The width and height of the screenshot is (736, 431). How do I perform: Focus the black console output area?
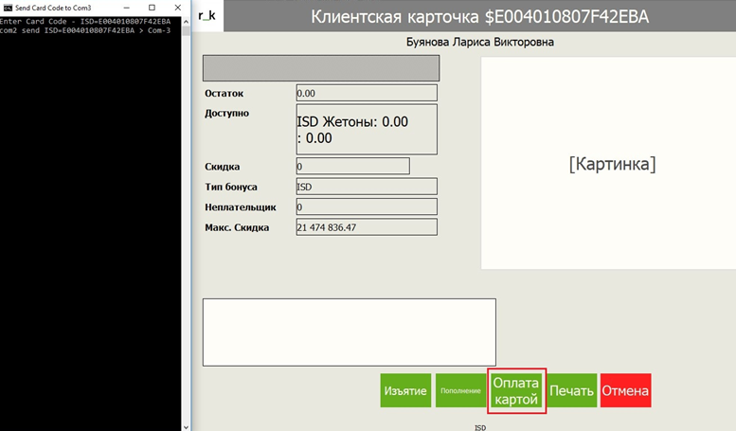(x=92, y=237)
